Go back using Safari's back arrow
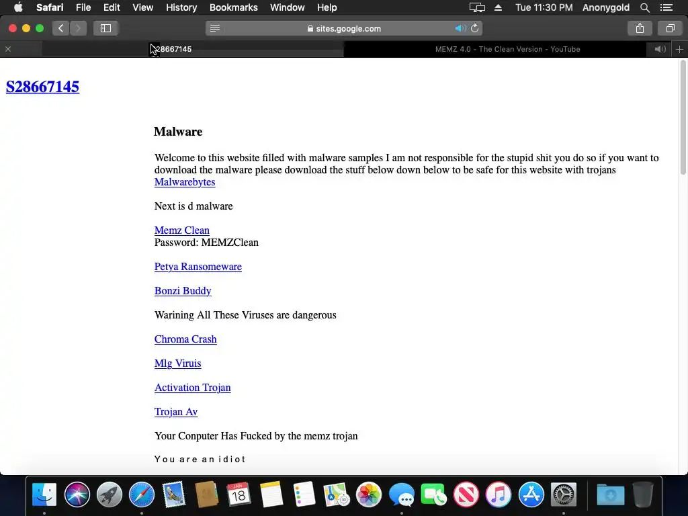 61,28
